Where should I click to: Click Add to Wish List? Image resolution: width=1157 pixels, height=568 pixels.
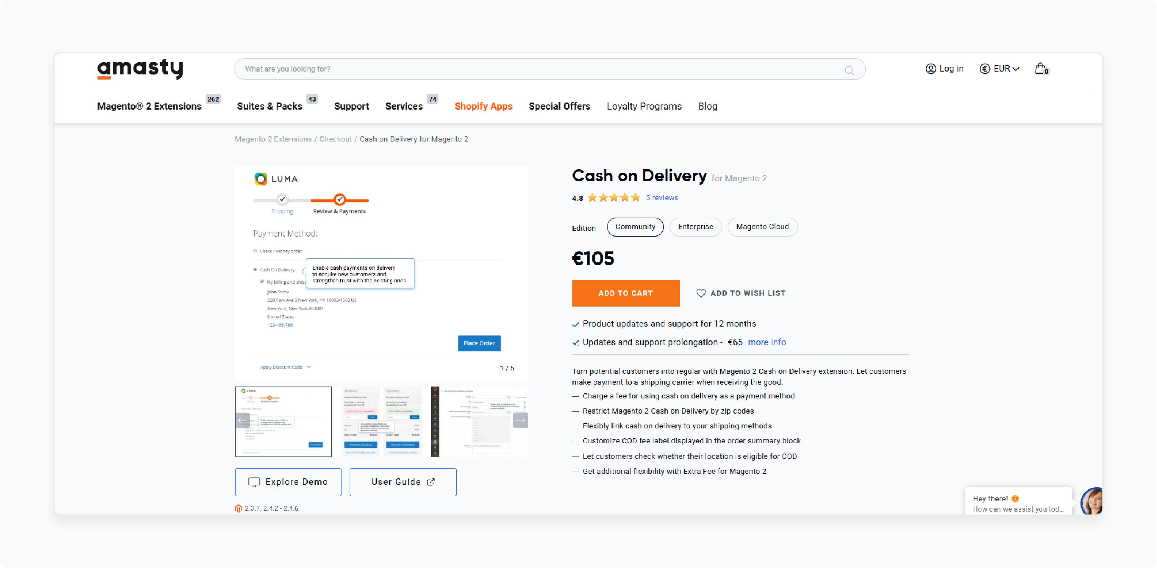point(741,293)
